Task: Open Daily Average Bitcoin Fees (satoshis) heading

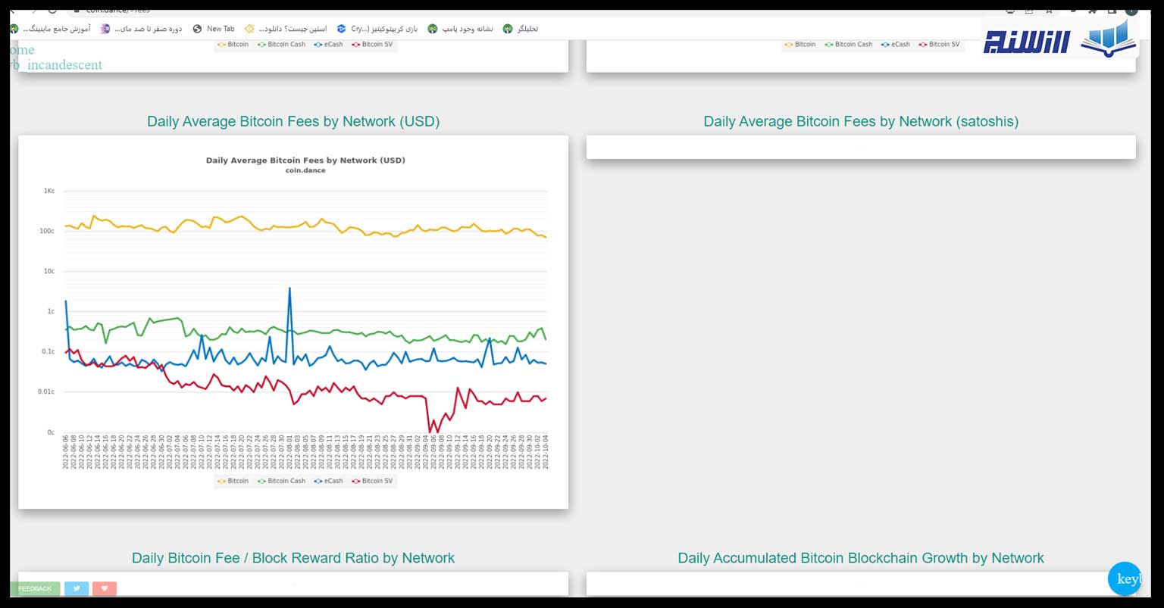Action: (x=860, y=121)
